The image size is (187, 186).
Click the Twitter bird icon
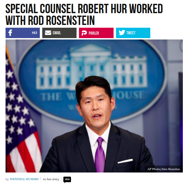click(122, 33)
